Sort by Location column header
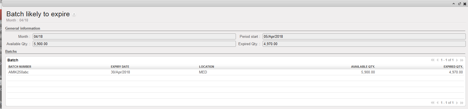Image resolution: width=468 pixels, height=109 pixels. (206, 67)
